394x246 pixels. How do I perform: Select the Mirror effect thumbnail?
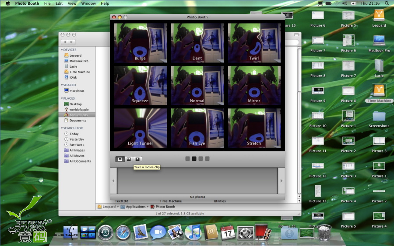click(x=254, y=86)
